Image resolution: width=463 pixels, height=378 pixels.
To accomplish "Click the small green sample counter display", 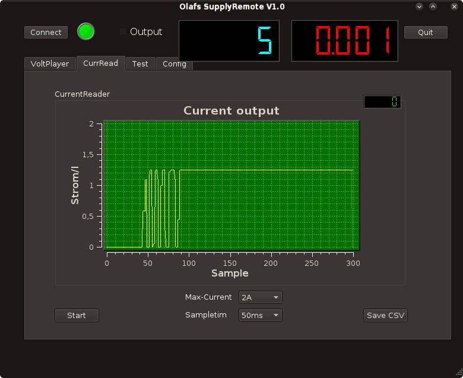I will pyautogui.click(x=382, y=102).
